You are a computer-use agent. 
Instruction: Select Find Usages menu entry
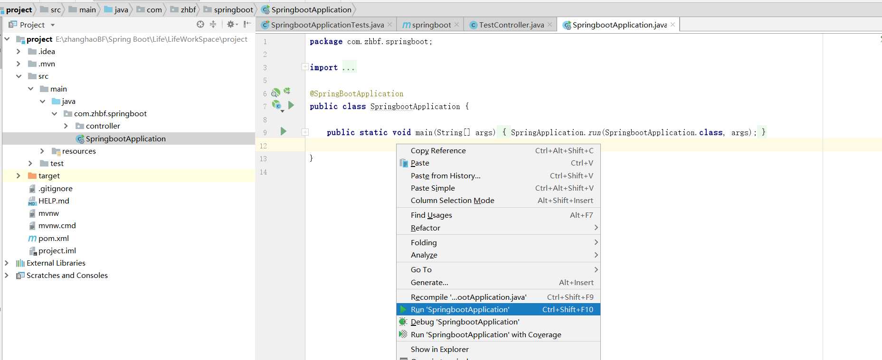point(498,215)
